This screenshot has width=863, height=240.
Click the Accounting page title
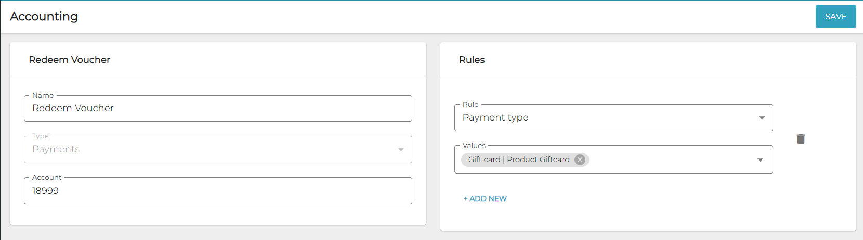point(44,17)
